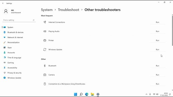Click the Accessibility figure icon
The image size is (173, 97).
(x=5, y=68)
